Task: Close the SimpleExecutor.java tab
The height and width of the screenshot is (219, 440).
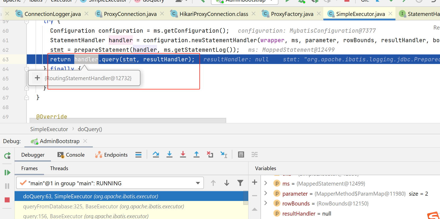Action: 390,14
